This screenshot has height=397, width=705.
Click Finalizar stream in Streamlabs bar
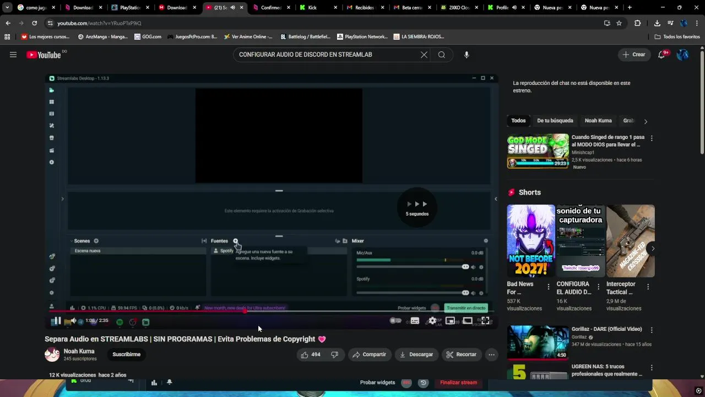[458, 383]
